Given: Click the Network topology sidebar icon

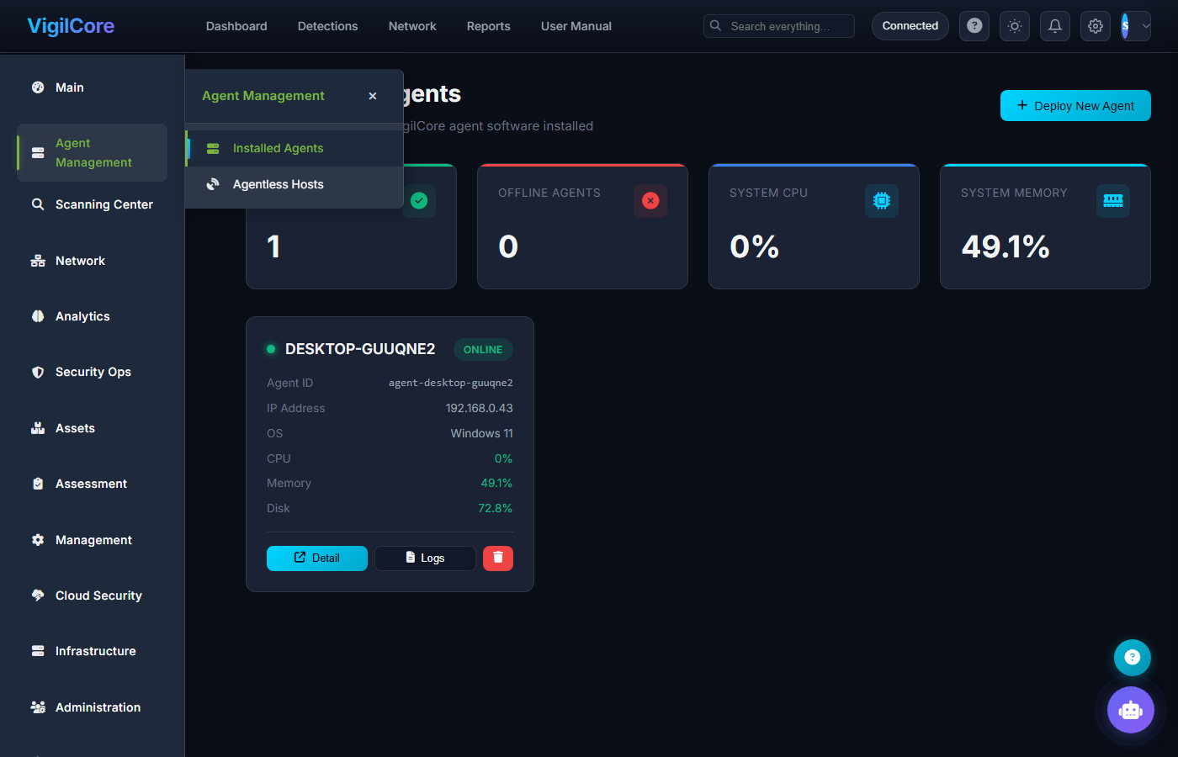Looking at the screenshot, I should 38,261.
